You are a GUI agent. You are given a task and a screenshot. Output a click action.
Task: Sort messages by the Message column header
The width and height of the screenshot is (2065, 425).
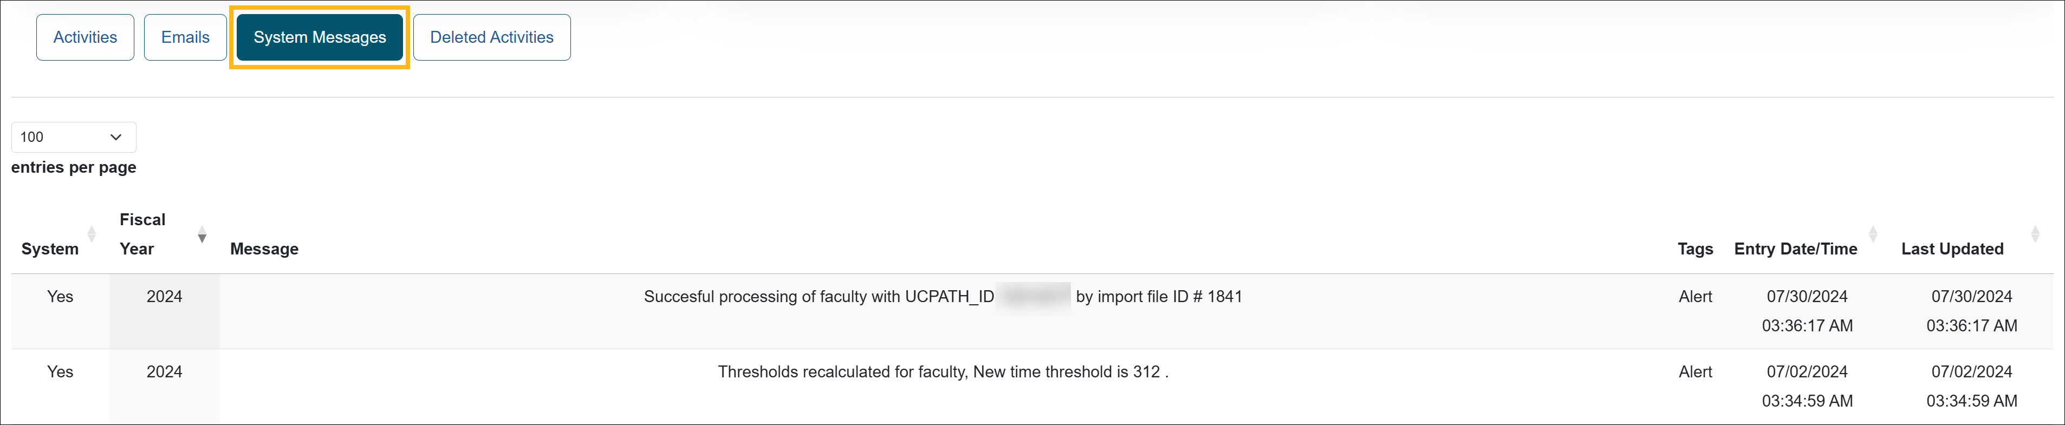(264, 249)
